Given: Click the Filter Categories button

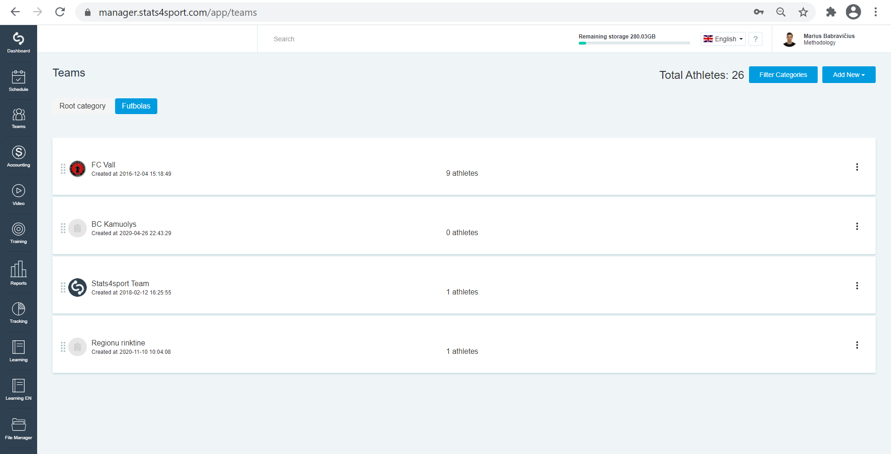Looking at the screenshot, I should (x=783, y=75).
